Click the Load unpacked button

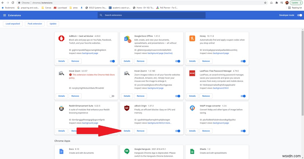pyautogui.click(x=13, y=24)
